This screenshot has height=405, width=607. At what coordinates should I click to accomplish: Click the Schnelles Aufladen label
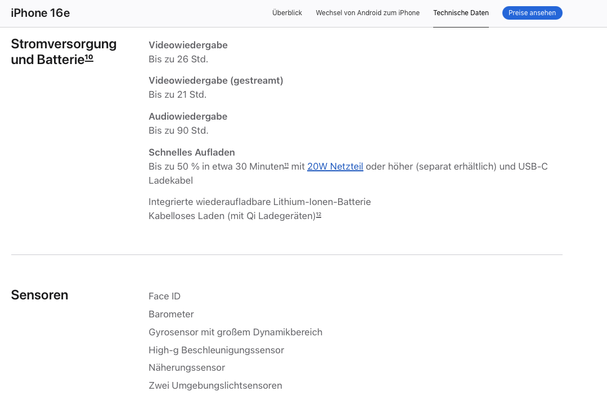pos(191,152)
